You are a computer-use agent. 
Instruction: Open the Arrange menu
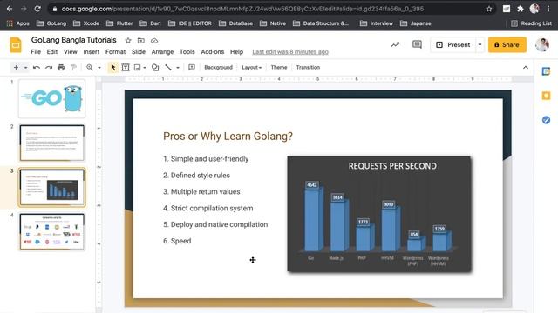(162, 52)
